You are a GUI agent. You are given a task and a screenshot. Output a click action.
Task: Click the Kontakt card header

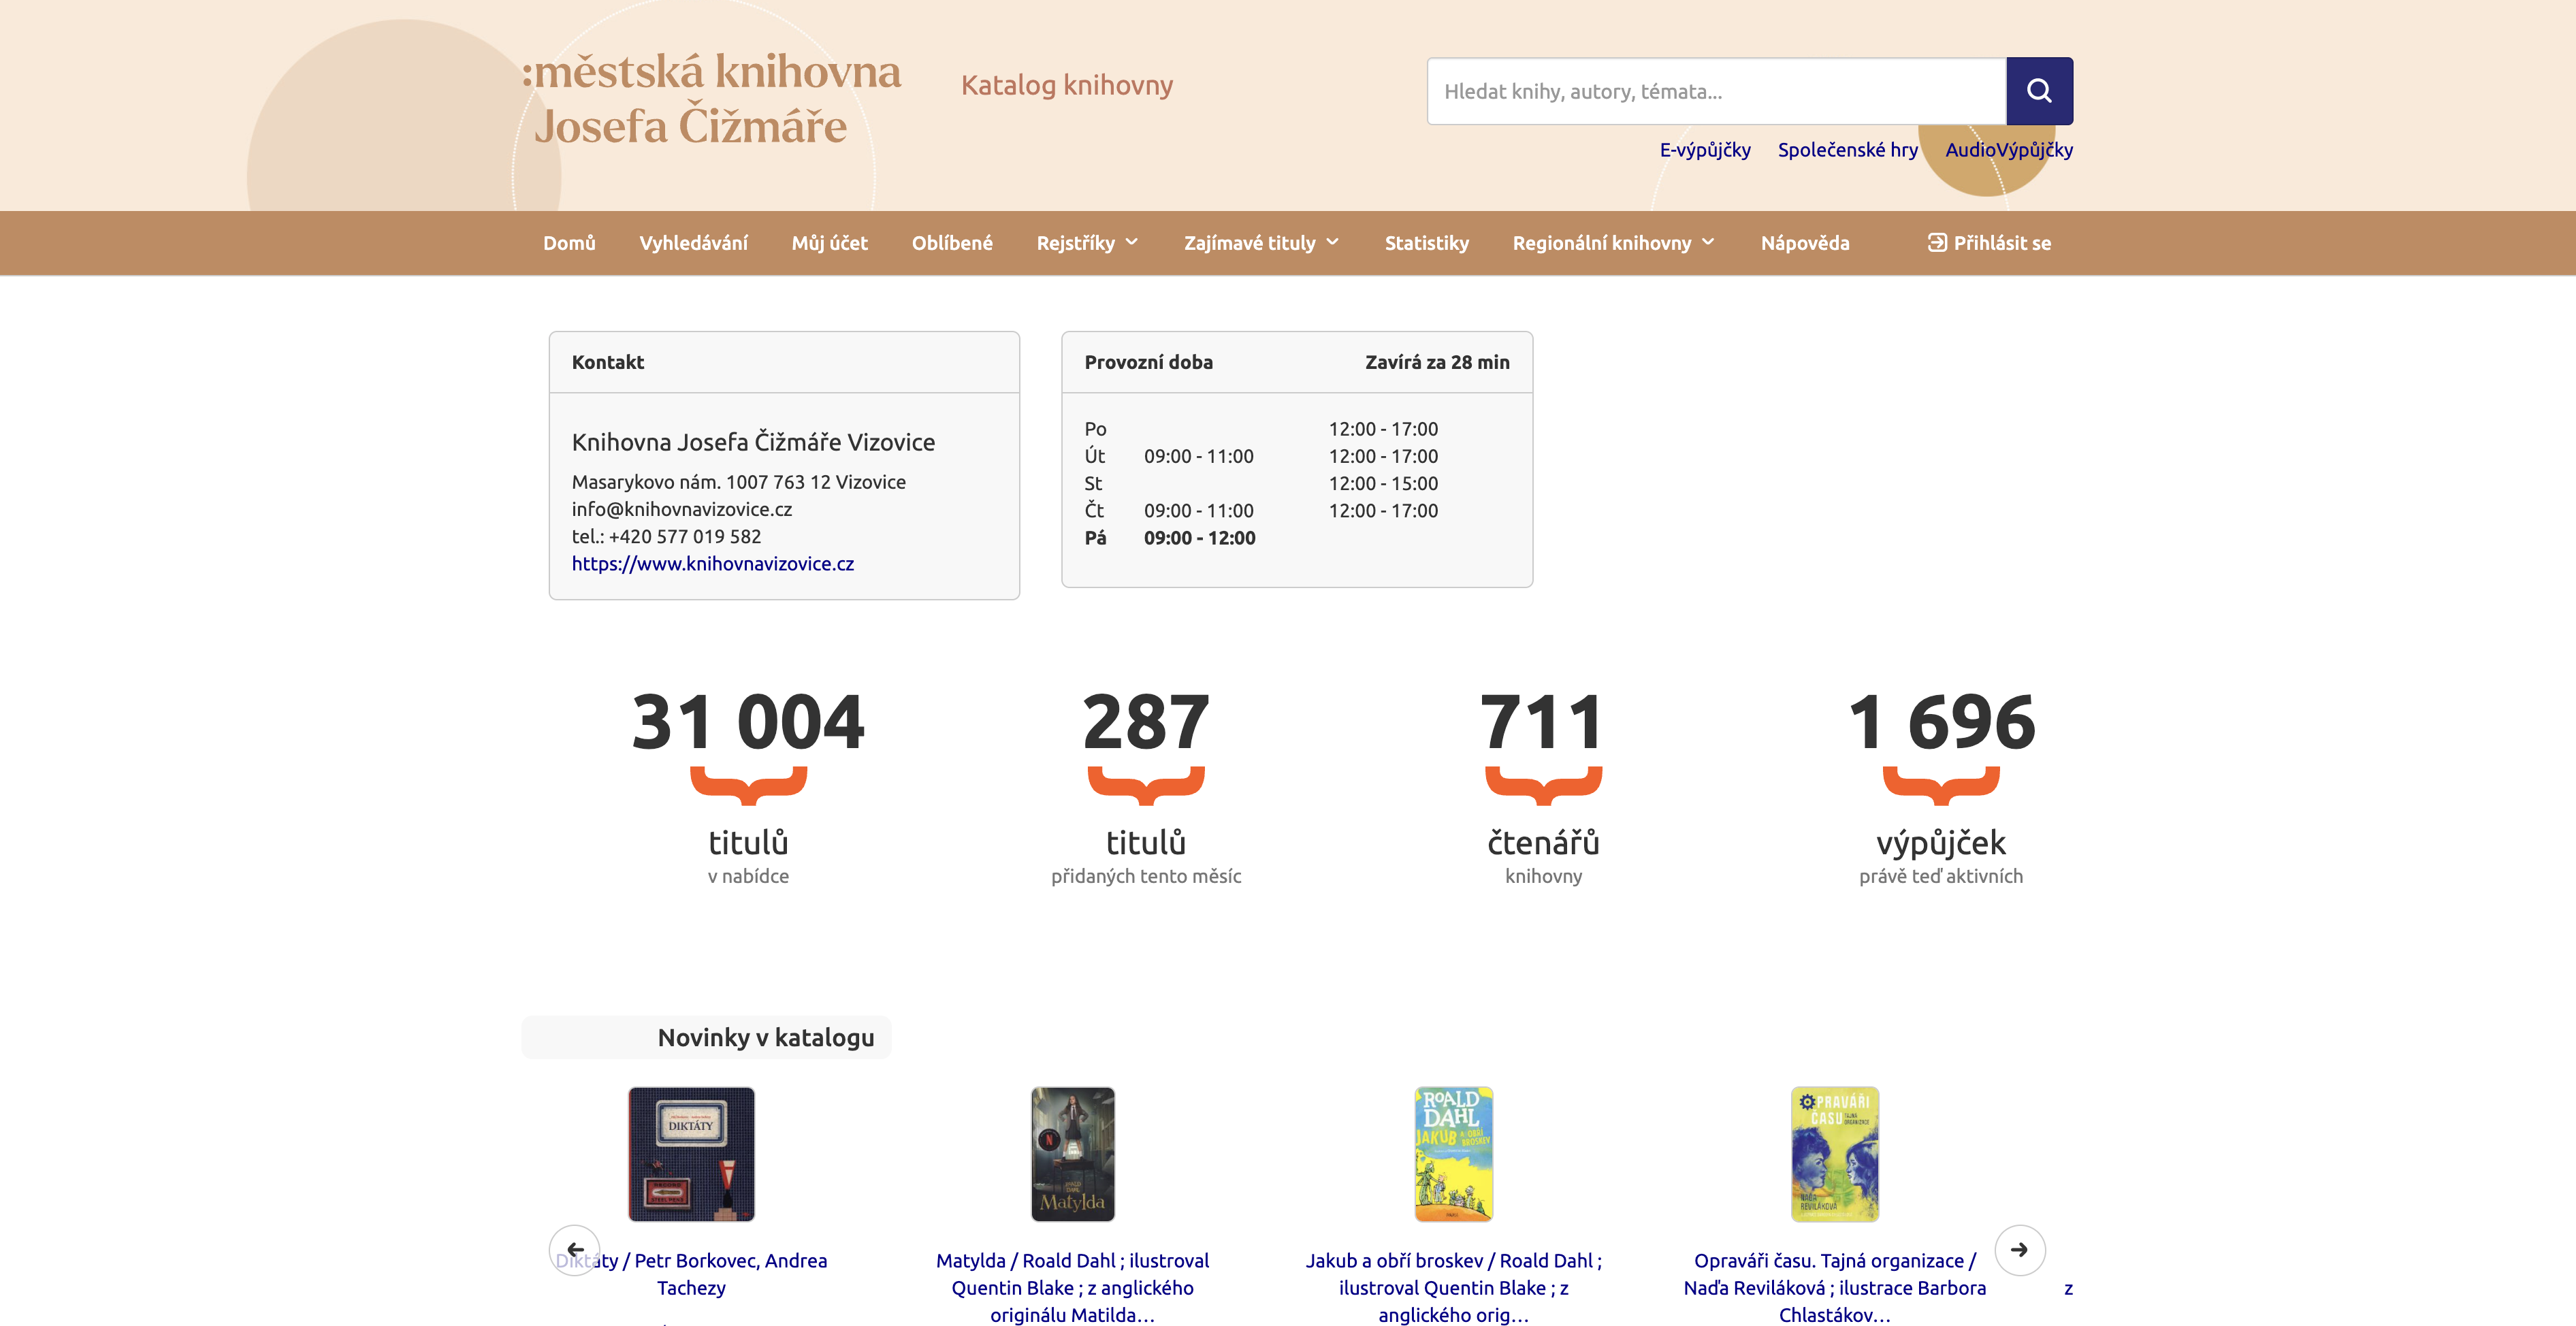pyautogui.click(x=784, y=362)
